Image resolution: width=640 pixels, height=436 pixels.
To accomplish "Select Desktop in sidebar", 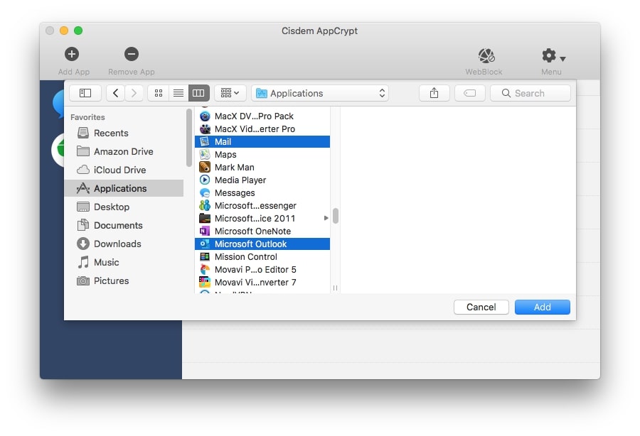I will coord(124,207).
